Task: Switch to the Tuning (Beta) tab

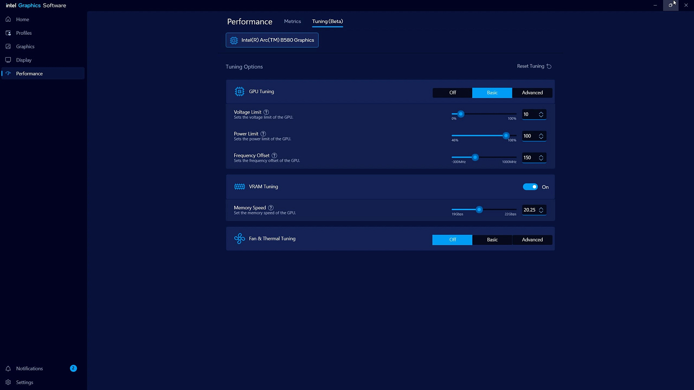Action: 327,21
